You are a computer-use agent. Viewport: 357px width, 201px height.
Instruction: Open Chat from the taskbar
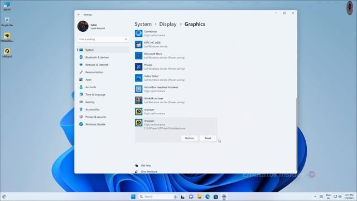191,197
